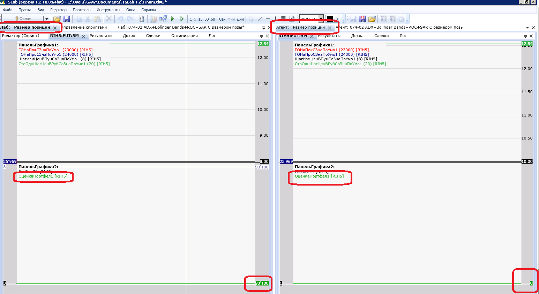This screenshot has height=294, width=539.
Task: Open the black color picker dropdown arrow
Action: click(x=337, y=19)
